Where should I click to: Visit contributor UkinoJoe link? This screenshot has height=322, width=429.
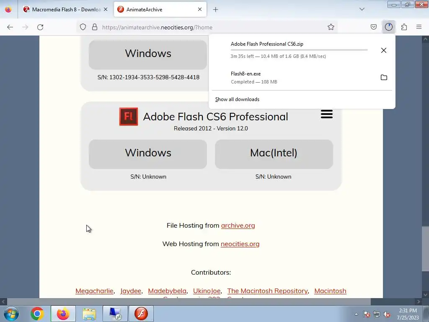click(207, 291)
